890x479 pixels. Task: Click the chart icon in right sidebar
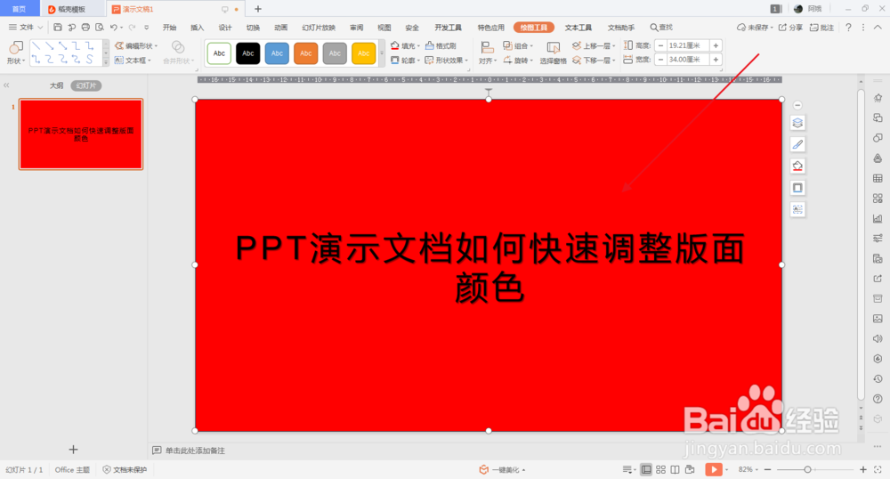(x=878, y=218)
